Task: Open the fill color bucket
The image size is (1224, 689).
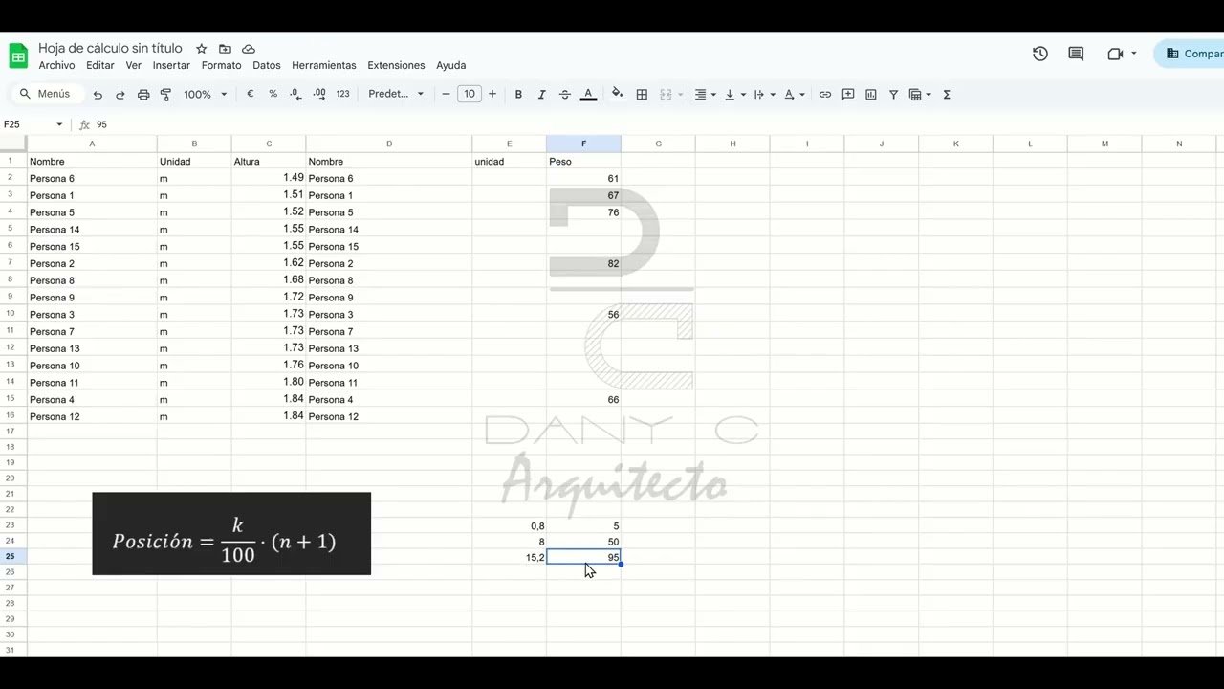Action: (617, 94)
